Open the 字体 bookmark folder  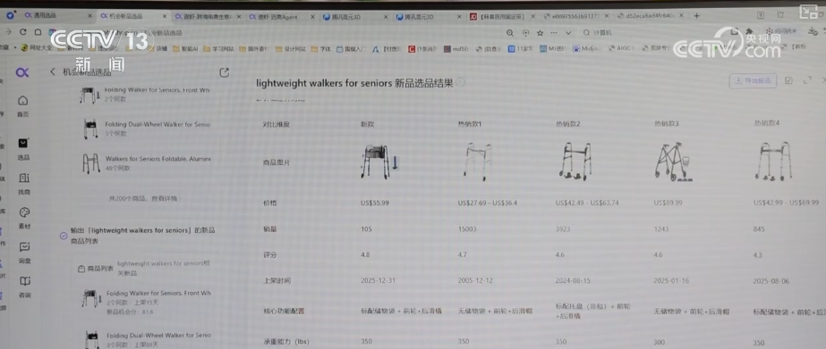pyautogui.click(x=320, y=49)
